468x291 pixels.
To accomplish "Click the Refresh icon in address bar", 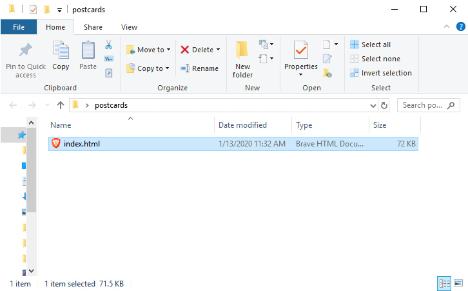I will pyautogui.click(x=384, y=105).
